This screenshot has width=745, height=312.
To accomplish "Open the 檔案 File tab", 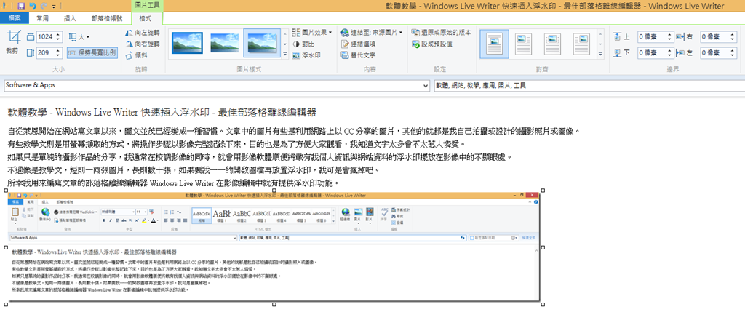I will point(15,18).
